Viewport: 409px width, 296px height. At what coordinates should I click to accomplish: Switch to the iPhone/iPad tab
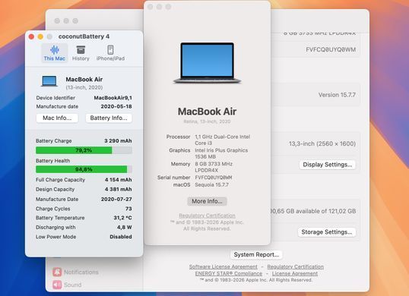(110, 53)
